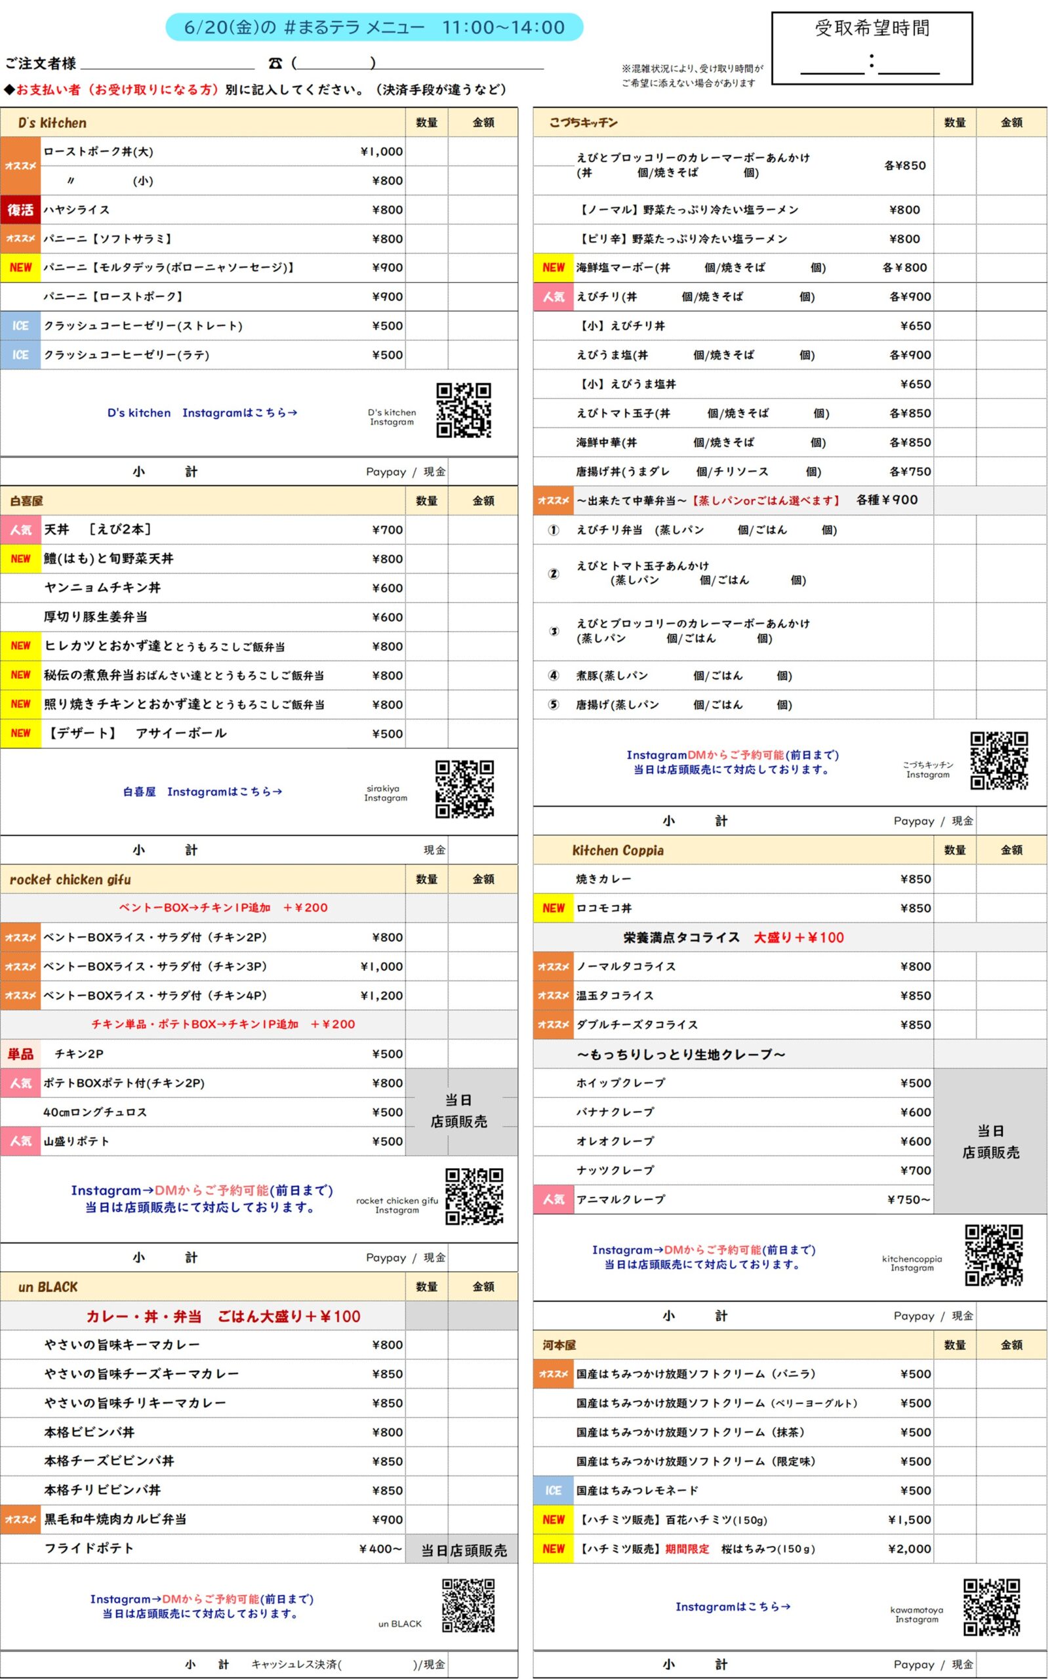Click the 当日店頭販売 block in Kitchen Coppia
Viewport: 1048px width, 1679px height.
(990, 1141)
